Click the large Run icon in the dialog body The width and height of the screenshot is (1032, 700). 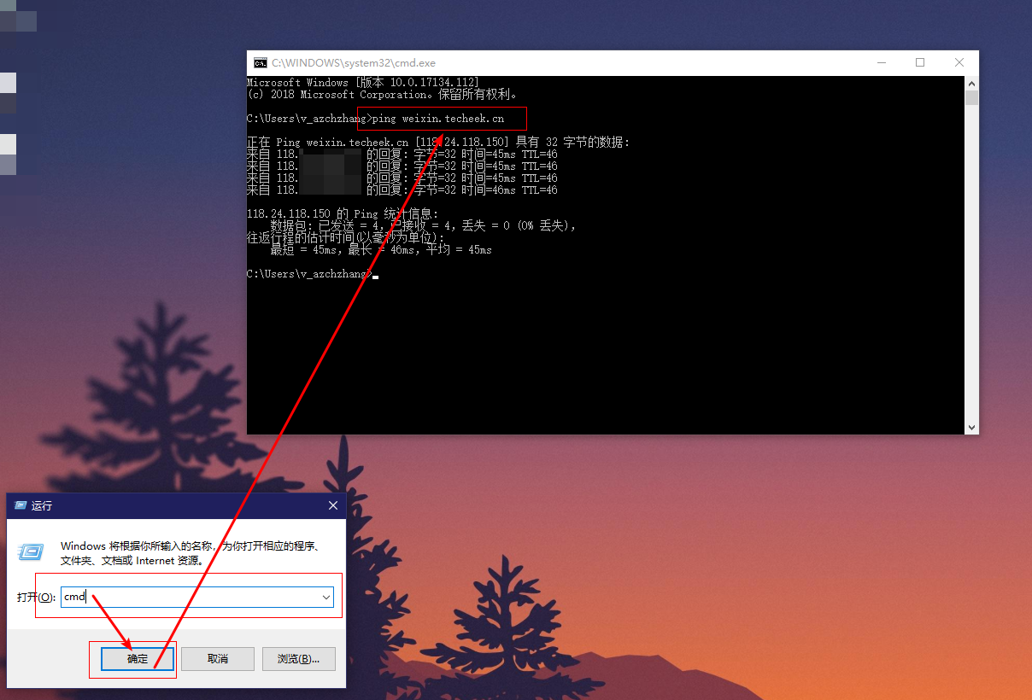32,552
